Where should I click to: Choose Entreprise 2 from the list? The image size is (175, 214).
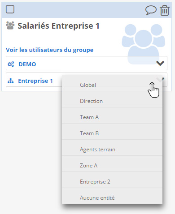[112, 182]
